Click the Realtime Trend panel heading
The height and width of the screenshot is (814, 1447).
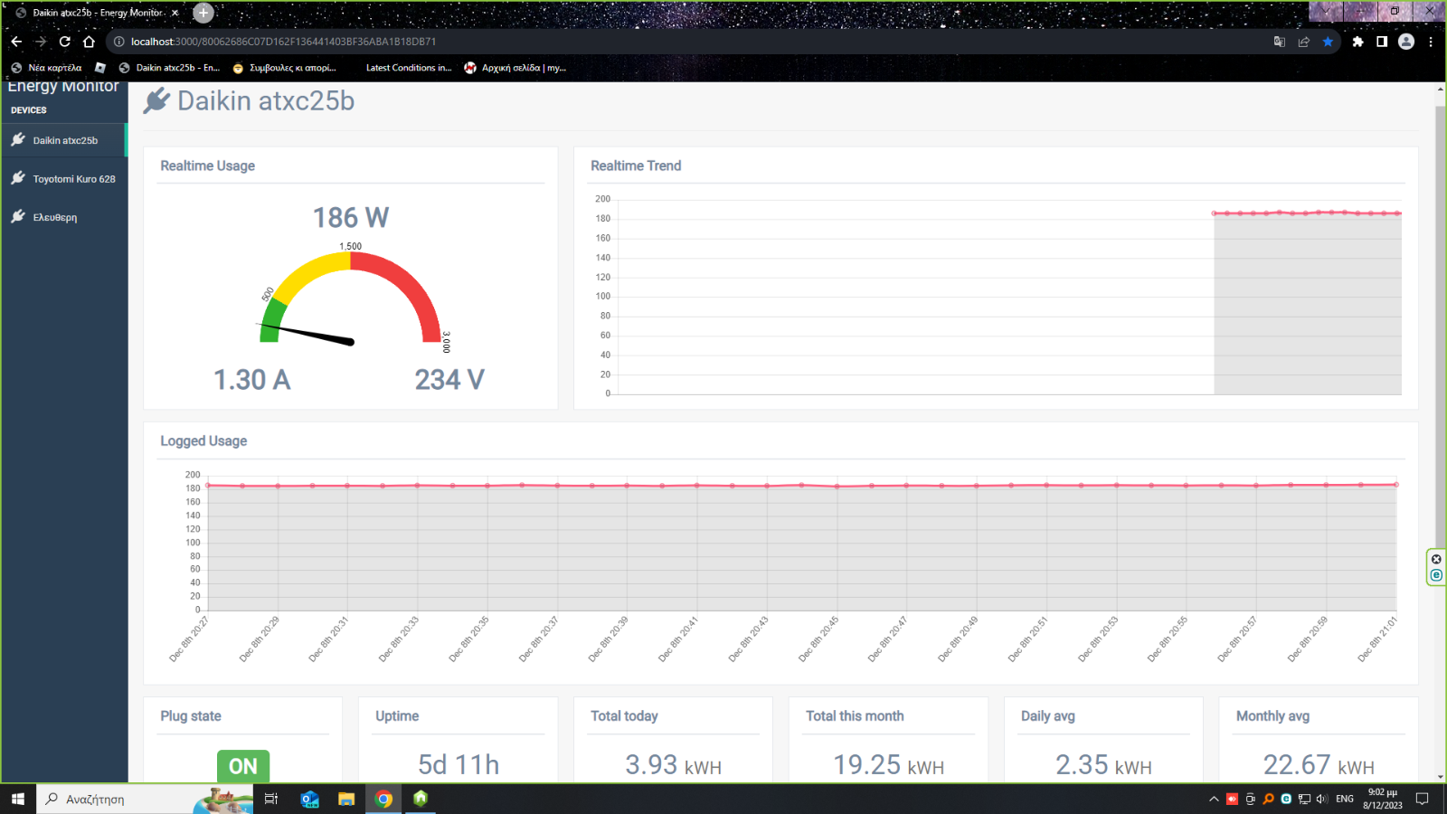coord(636,166)
